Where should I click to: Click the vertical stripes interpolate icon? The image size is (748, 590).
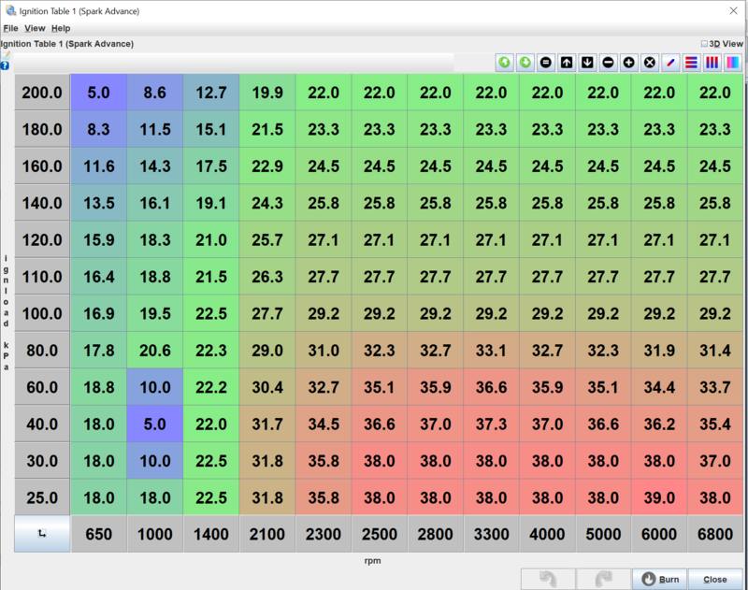pos(712,63)
